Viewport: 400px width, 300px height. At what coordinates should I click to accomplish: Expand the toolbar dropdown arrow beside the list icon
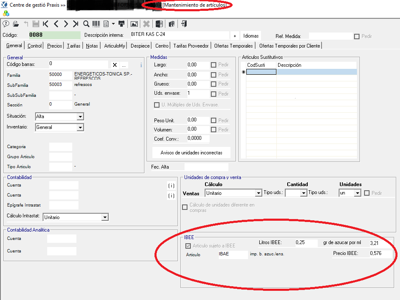tap(113, 24)
